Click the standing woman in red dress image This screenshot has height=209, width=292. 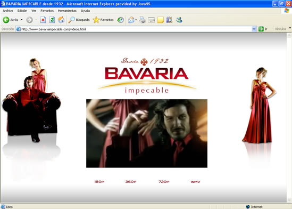[260, 106]
